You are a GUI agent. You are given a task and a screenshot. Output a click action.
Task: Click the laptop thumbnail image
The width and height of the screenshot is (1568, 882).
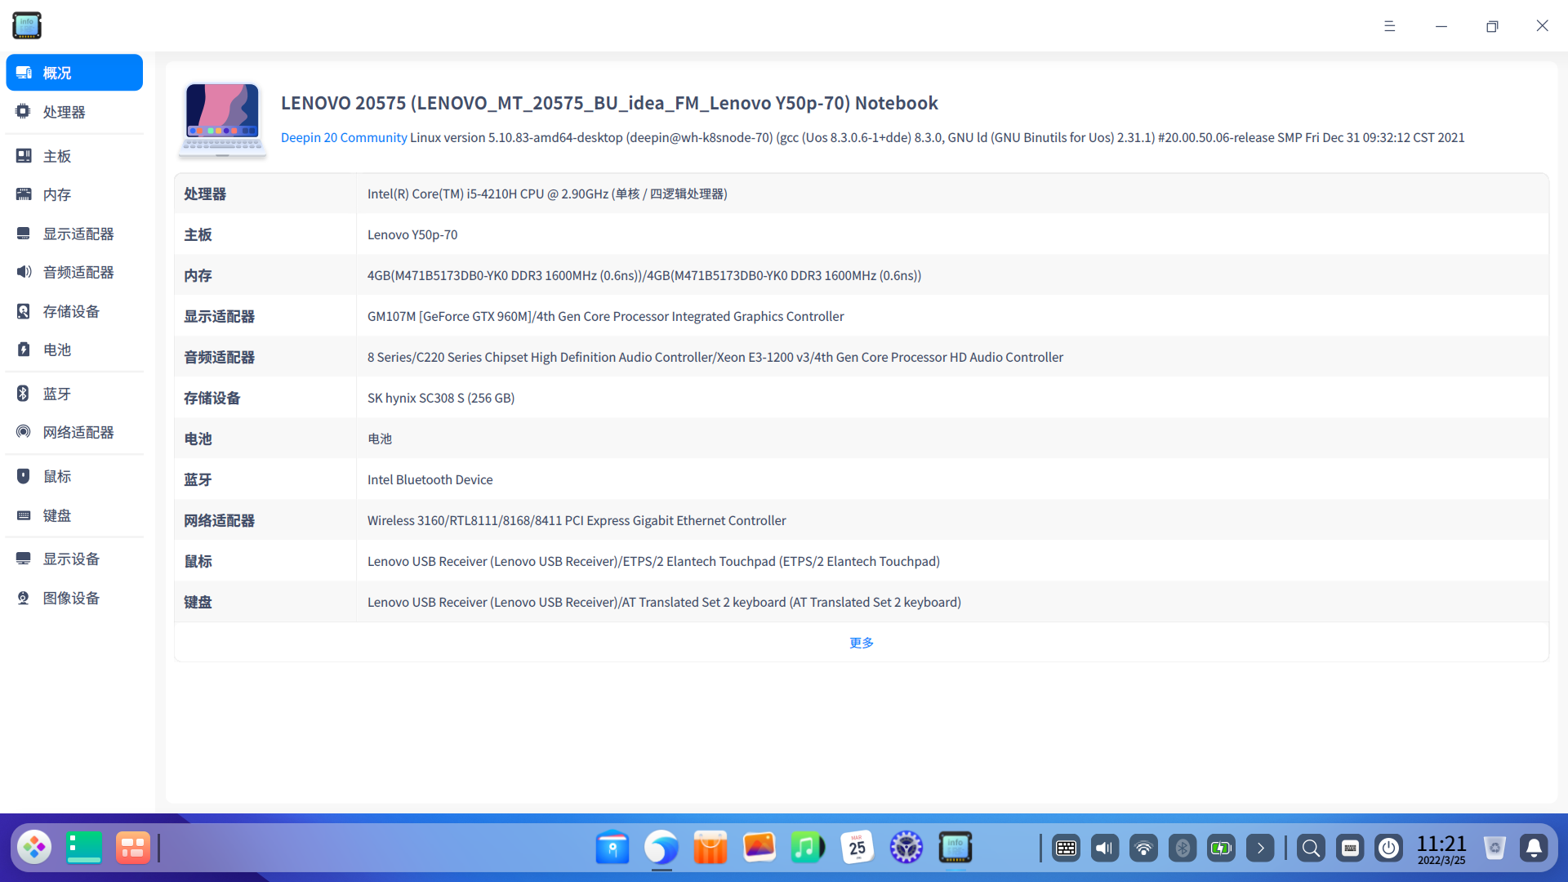click(x=222, y=119)
